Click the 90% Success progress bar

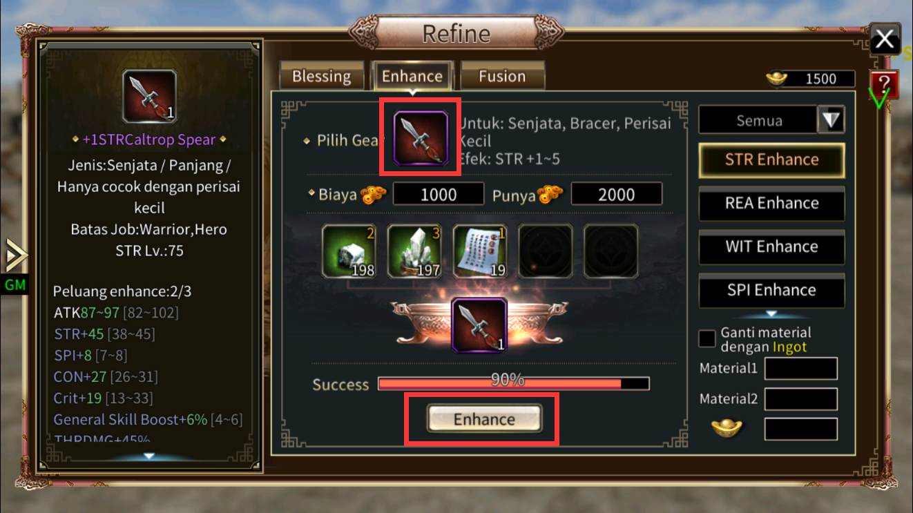(514, 383)
